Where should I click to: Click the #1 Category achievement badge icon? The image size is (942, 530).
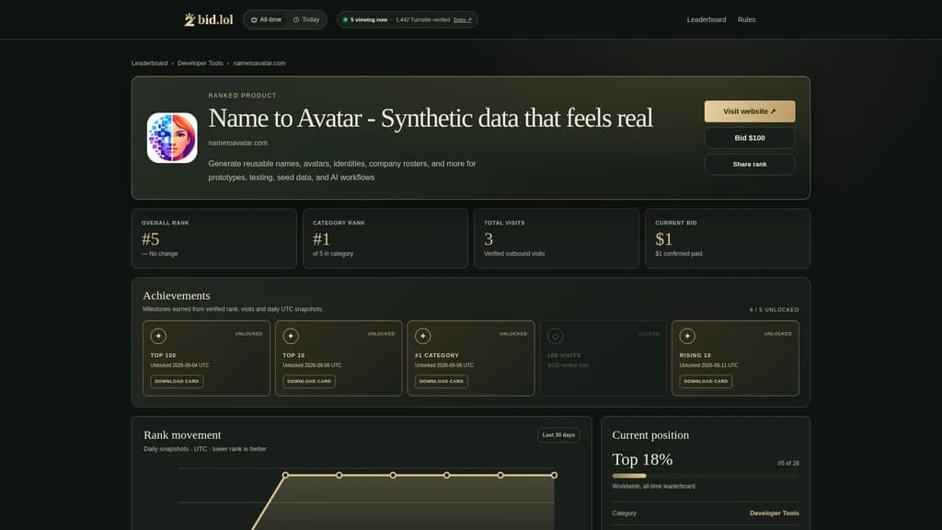coord(423,336)
